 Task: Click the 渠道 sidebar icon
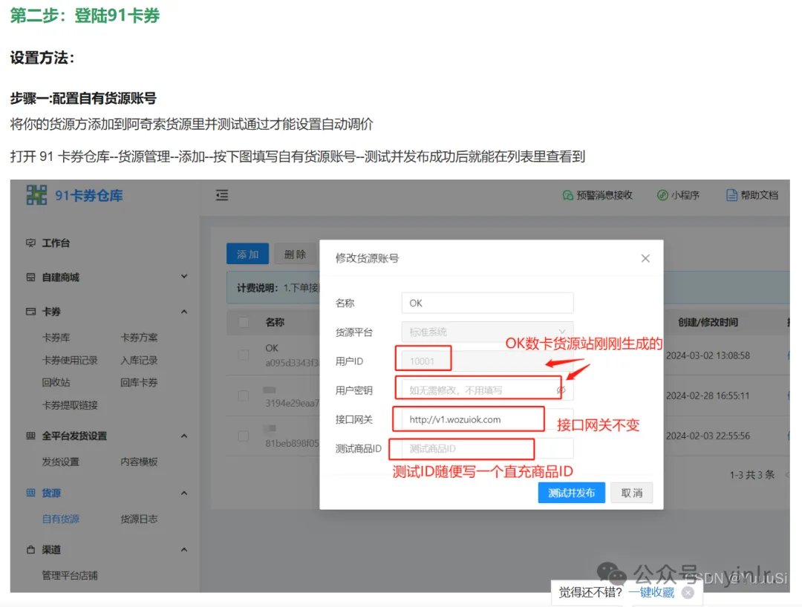pyautogui.click(x=30, y=550)
